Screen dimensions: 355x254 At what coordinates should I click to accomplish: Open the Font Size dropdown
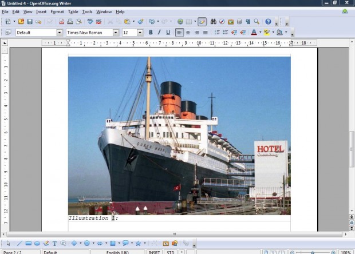140,33
